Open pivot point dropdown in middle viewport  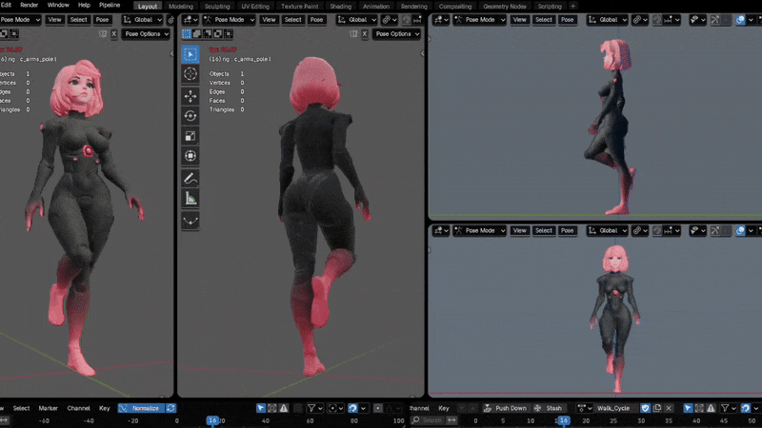pos(390,20)
